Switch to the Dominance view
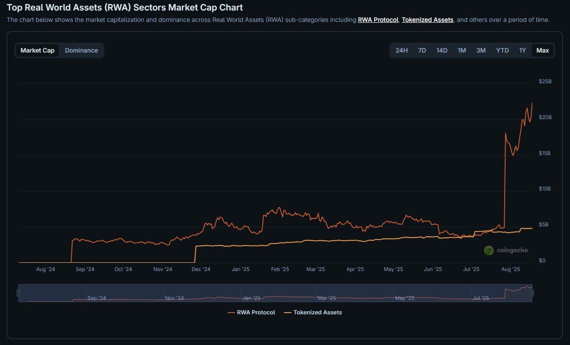 click(81, 50)
